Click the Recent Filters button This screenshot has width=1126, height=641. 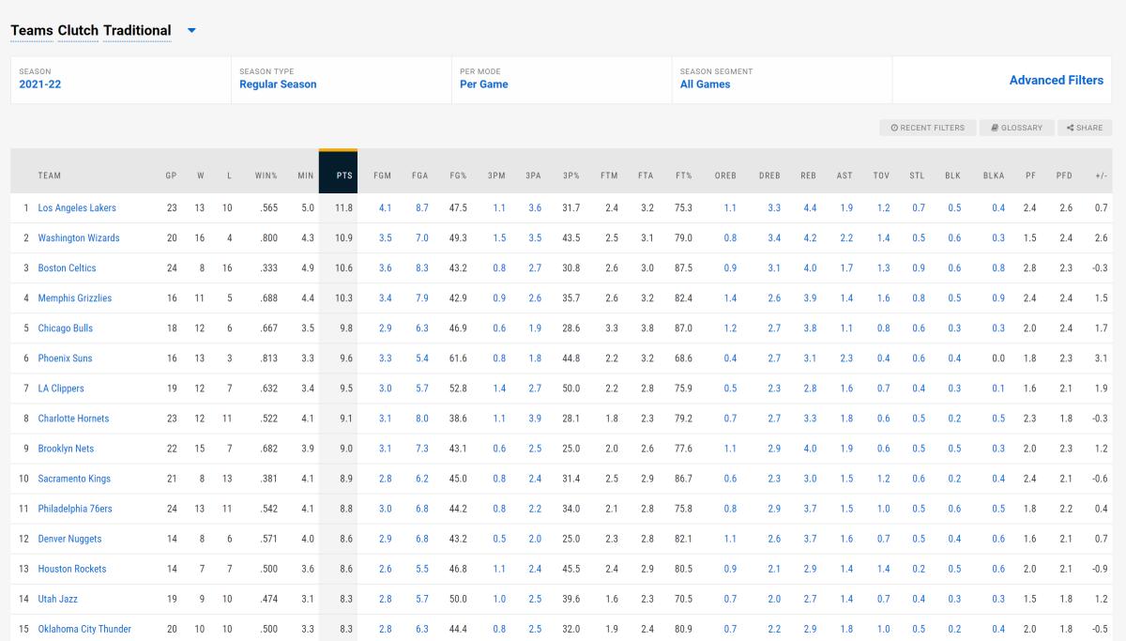(x=928, y=128)
